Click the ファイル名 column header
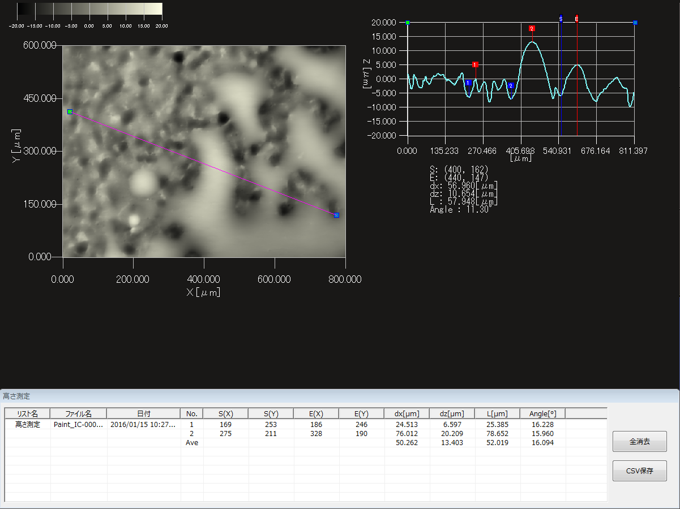 (x=78, y=413)
